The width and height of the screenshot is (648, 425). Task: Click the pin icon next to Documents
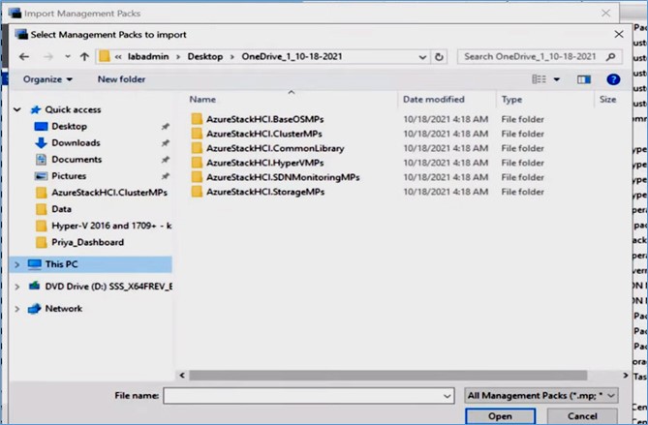[x=166, y=160]
